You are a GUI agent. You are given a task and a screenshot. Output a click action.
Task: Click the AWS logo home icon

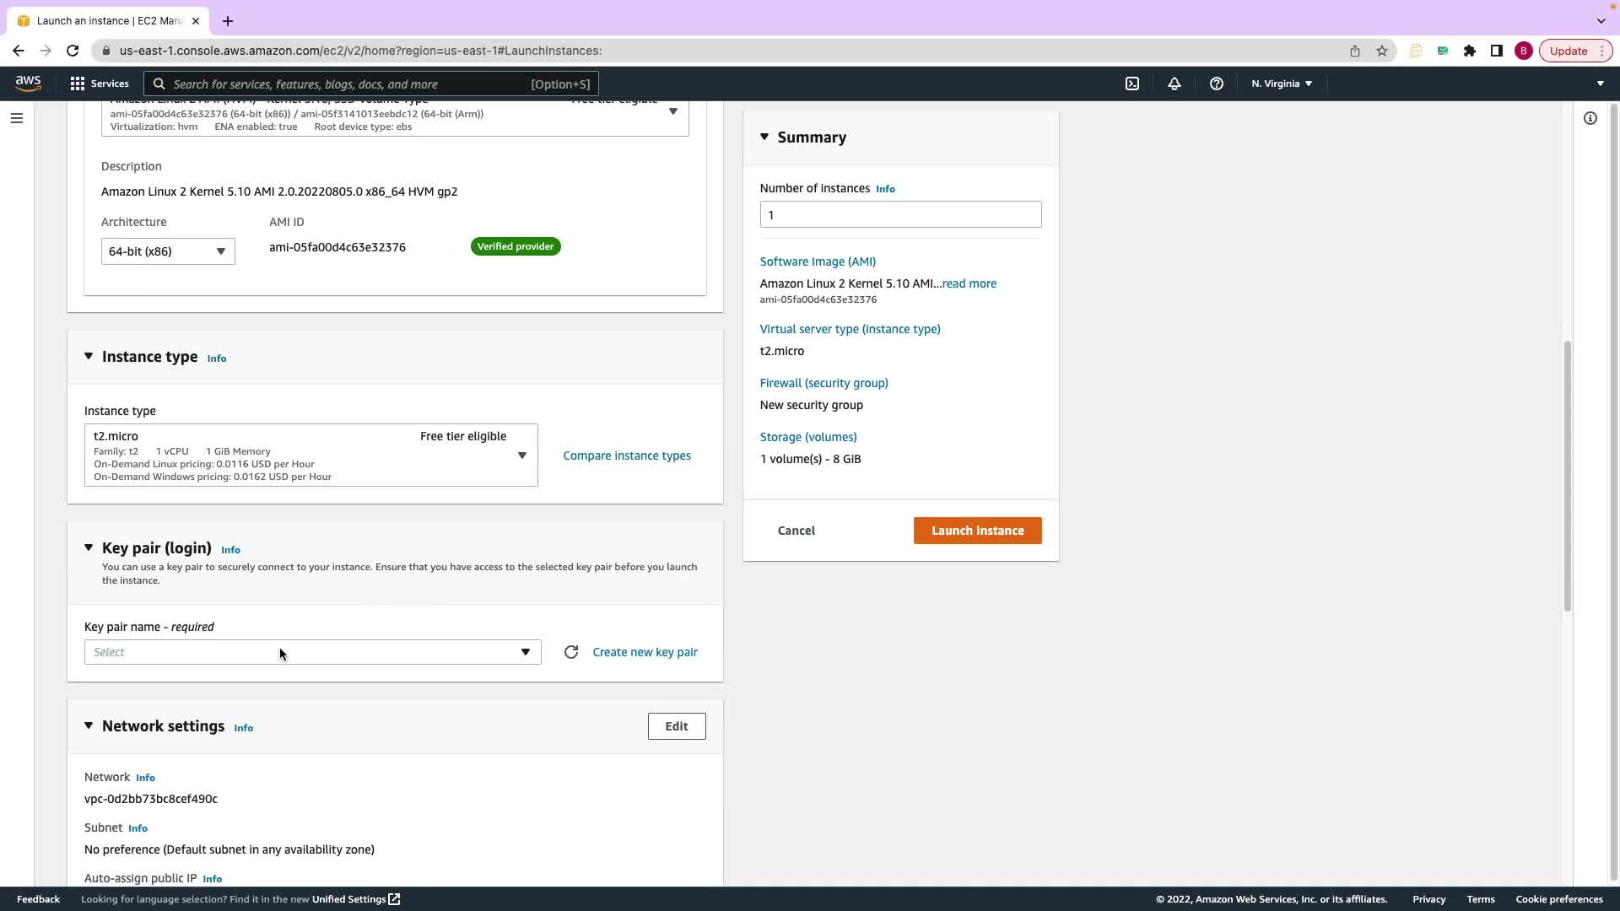click(28, 83)
